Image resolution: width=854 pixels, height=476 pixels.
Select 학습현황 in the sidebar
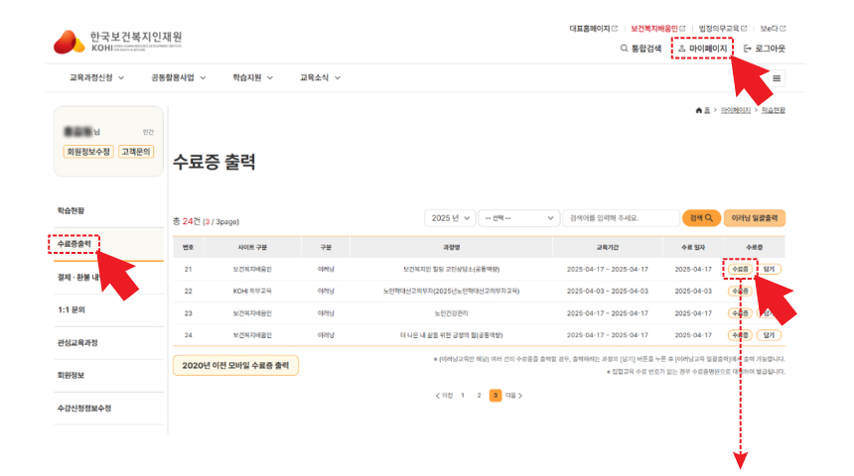71,210
